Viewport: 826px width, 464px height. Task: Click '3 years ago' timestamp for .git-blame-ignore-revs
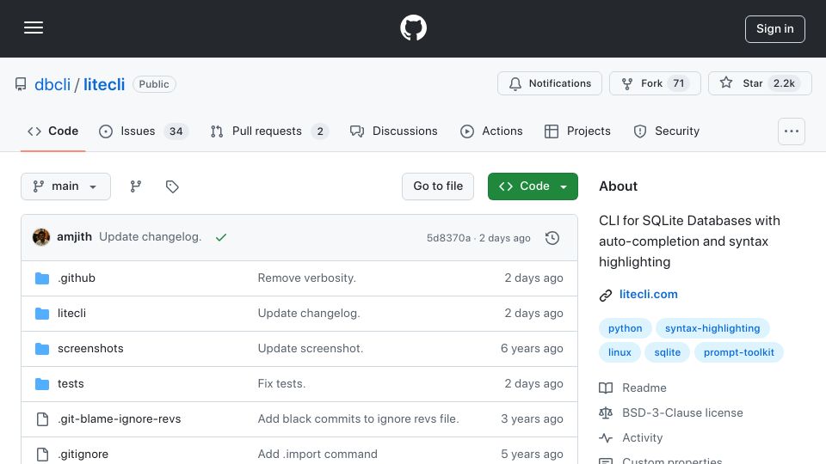532,418
